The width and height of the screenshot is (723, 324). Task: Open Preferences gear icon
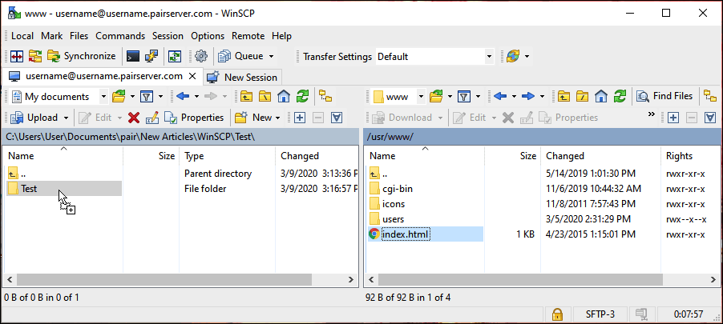pos(201,56)
